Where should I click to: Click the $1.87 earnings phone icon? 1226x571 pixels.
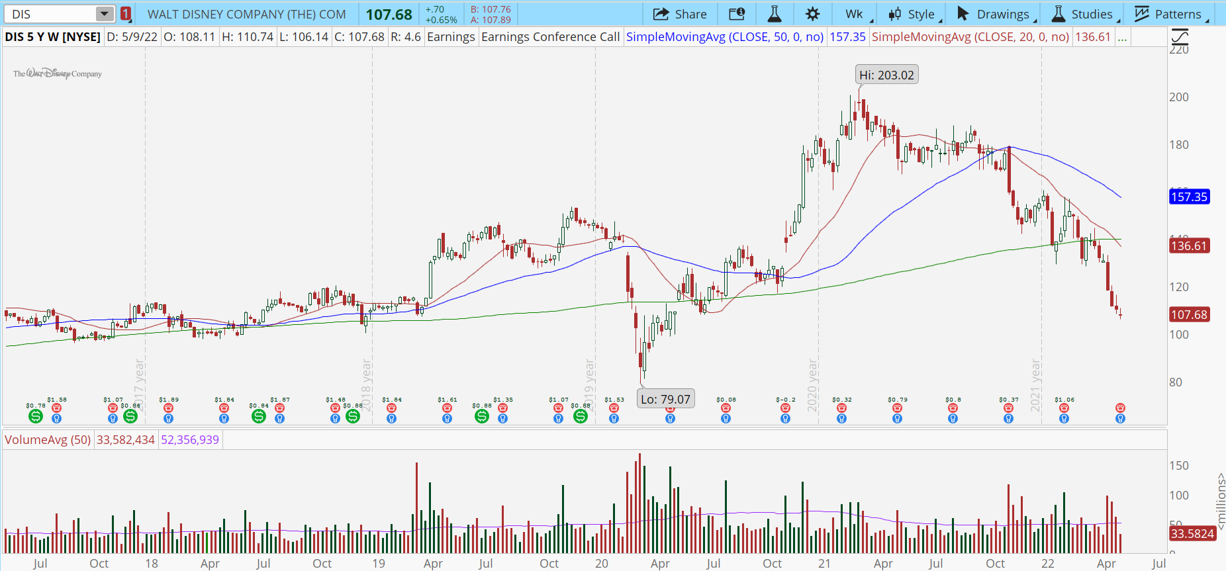pos(279,408)
